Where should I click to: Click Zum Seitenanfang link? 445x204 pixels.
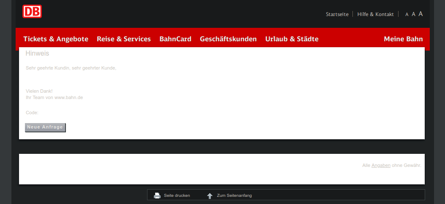[x=234, y=196]
